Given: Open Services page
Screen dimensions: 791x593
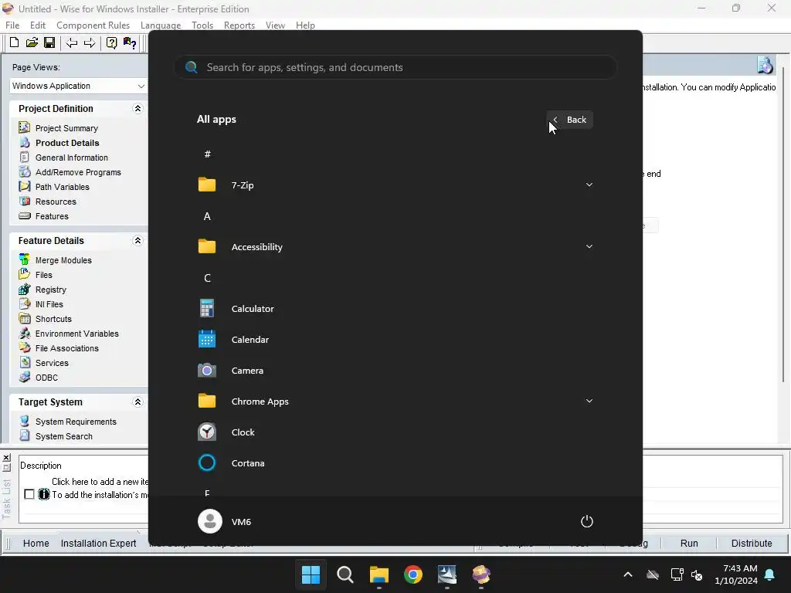Looking at the screenshot, I should coord(52,363).
